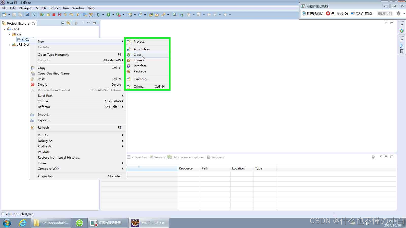406x228 pixels.
Task: Click the red Delete X icon in context menu
Action: tap(32, 85)
